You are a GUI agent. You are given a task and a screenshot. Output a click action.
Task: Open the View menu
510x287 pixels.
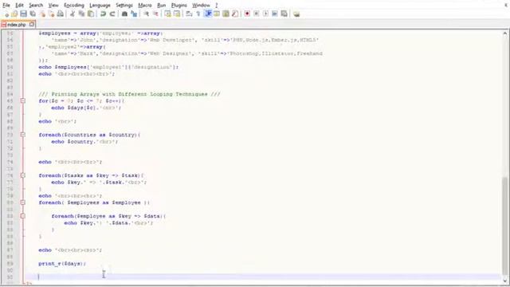(x=53, y=6)
